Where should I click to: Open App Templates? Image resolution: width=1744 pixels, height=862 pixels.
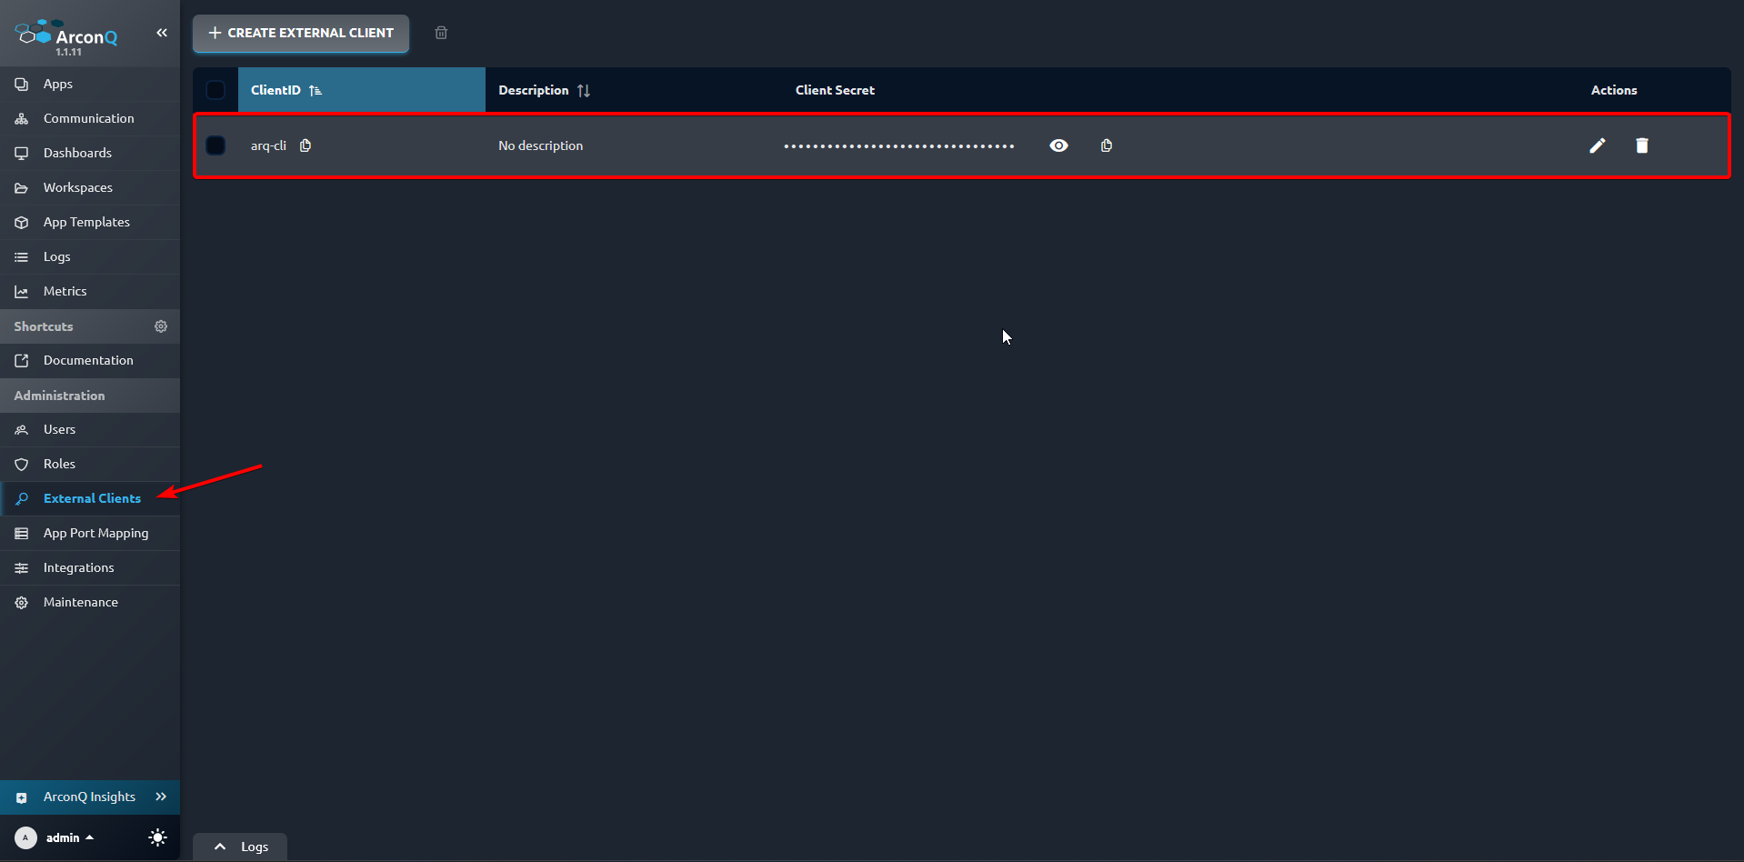click(x=90, y=222)
